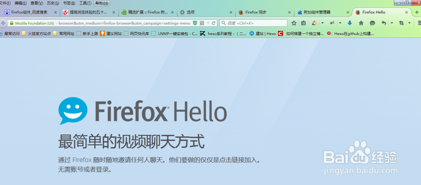The image size is (421, 185).
Task: Open a new tab with plus button
Action: click(x=417, y=12)
